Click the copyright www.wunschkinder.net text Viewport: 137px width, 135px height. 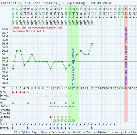point(37,28)
